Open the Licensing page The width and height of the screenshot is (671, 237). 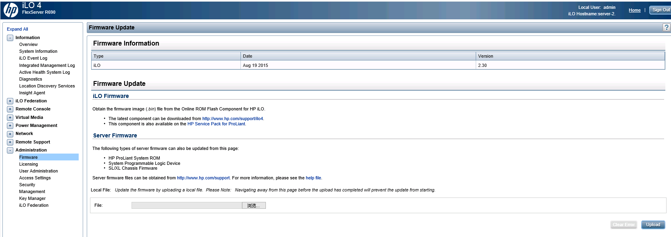[x=29, y=164]
